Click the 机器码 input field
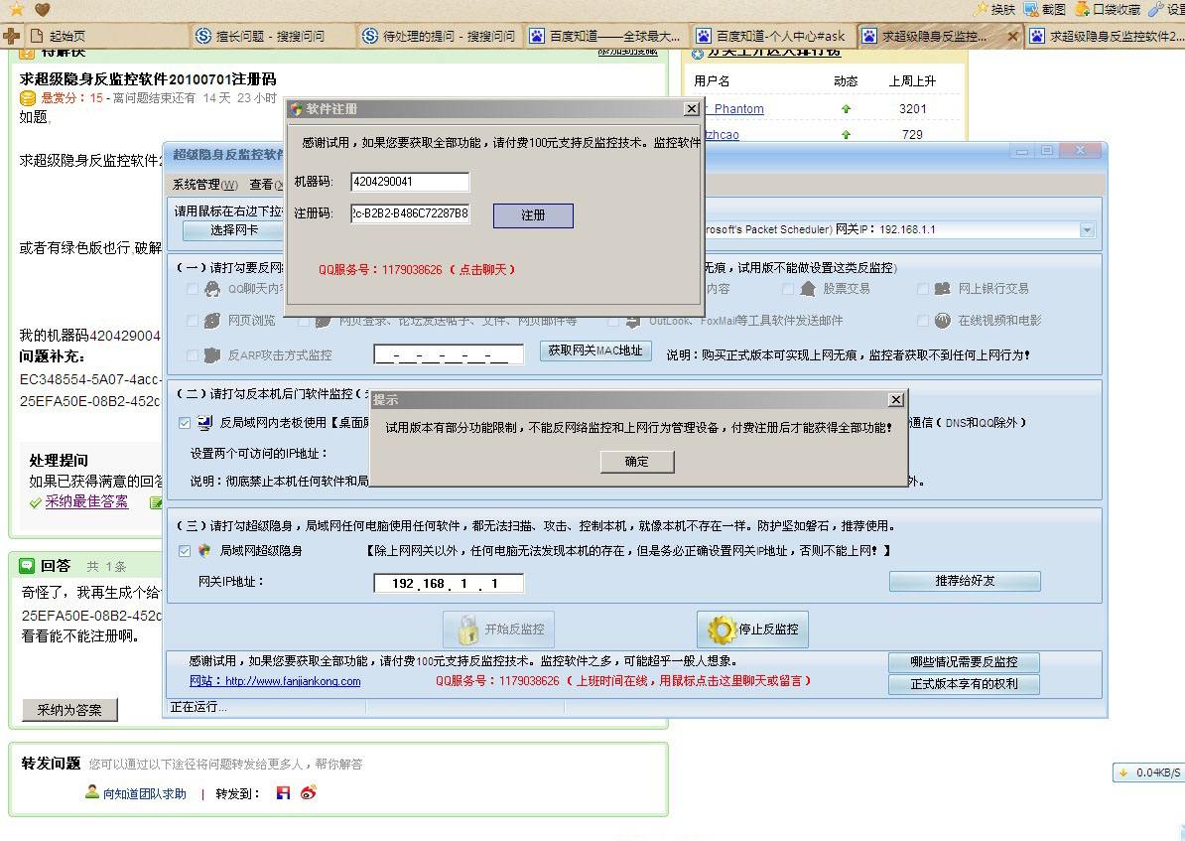The image size is (1185, 841). click(410, 182)
